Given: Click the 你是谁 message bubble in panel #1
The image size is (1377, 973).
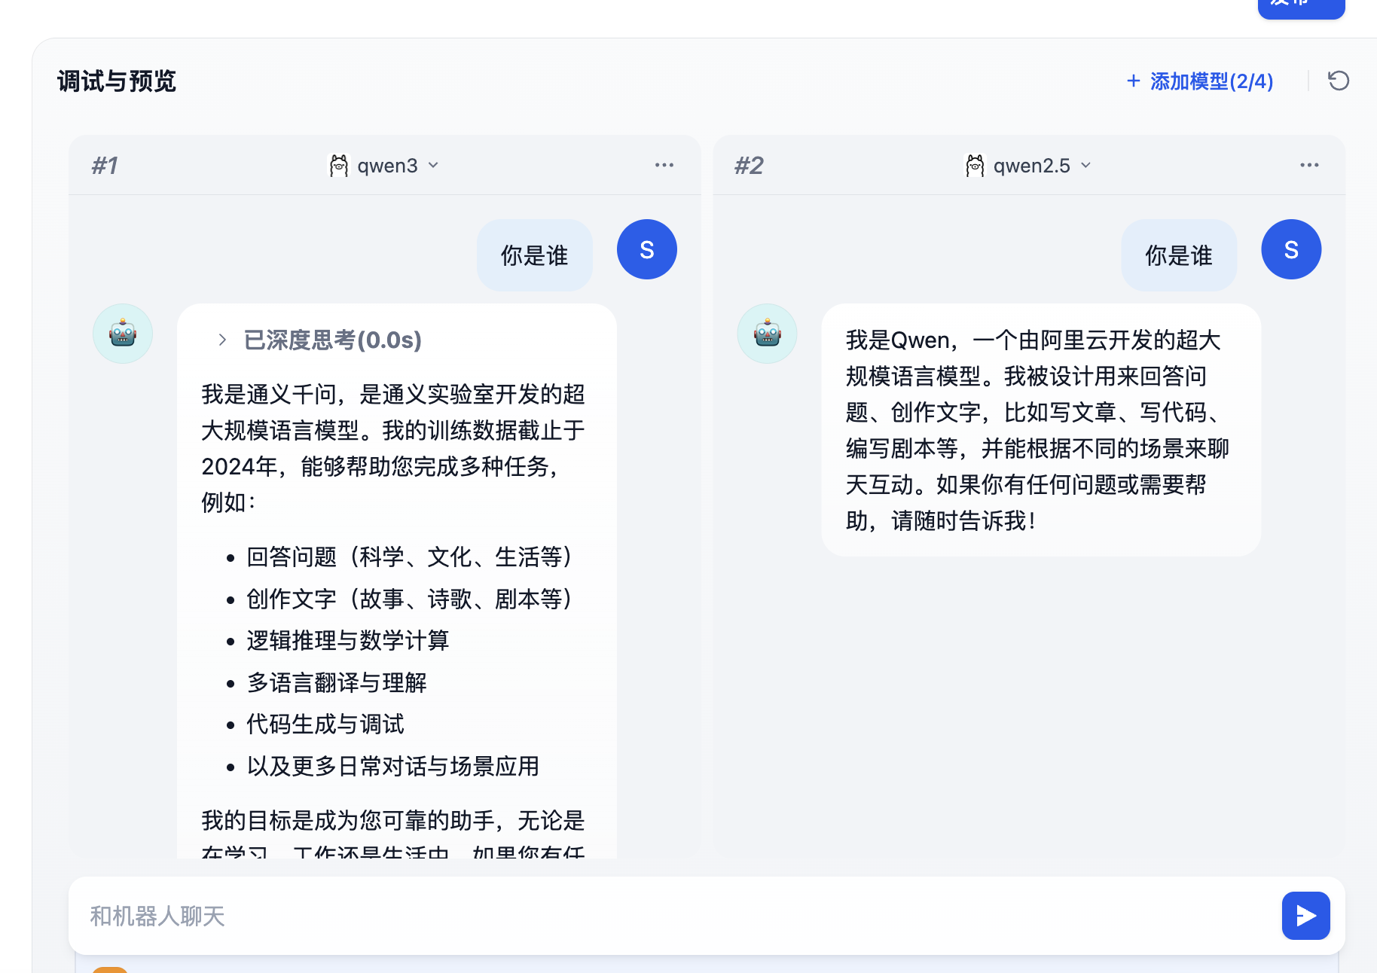Looking at the screenshot, I should [x=534, y=255].
